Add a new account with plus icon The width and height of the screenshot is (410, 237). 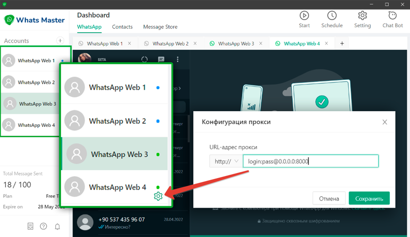coord(60,41)
